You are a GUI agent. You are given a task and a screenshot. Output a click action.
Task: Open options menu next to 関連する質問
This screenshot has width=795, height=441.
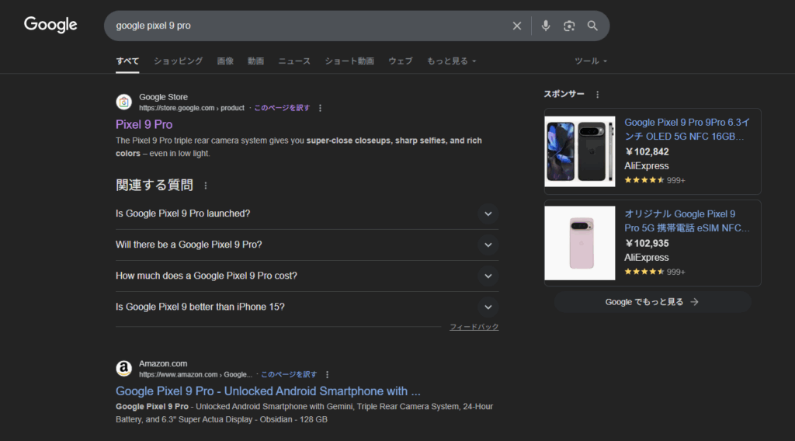[x=205, y=186]
